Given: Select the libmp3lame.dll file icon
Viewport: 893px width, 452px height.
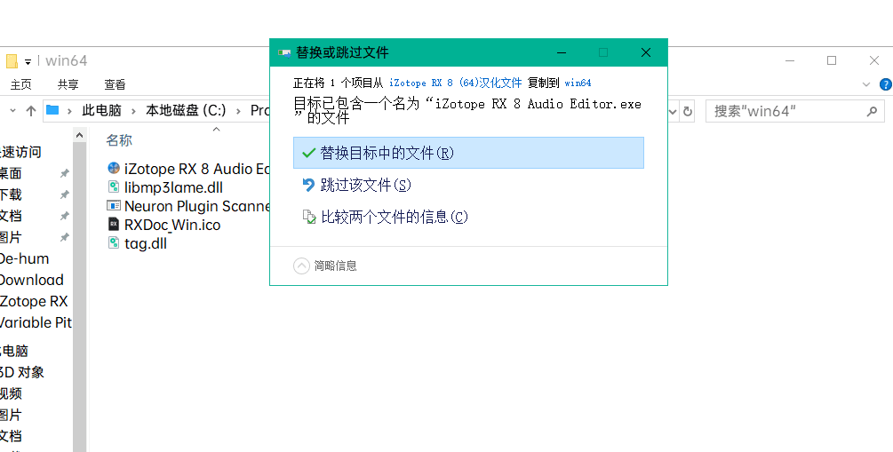Looking at the screenshot, I should click(x=113, y=186).
